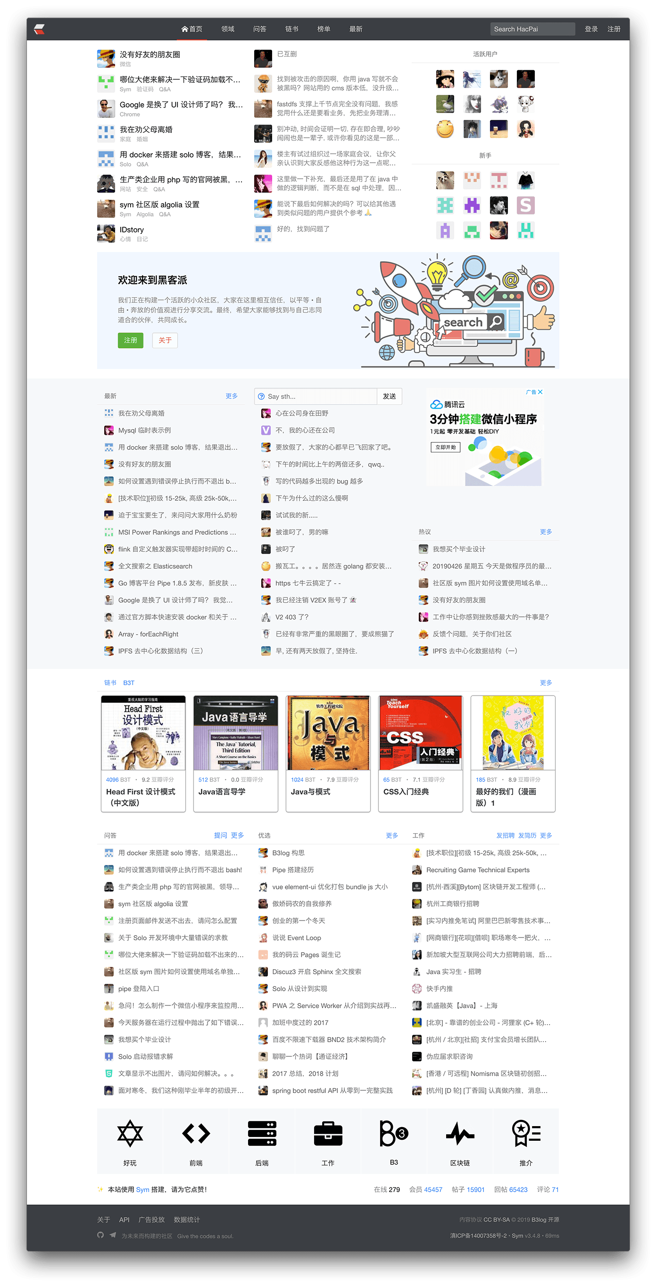Click the HacPai logo icon
Screen dimensions: 656x1286
click(x=40, y=29)
